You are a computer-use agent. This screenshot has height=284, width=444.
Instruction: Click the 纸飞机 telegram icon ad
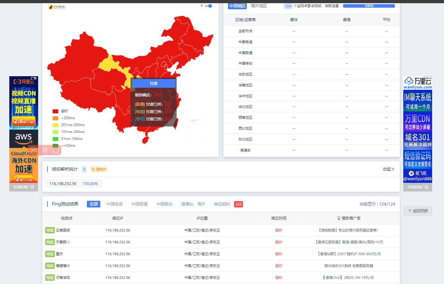418,176
